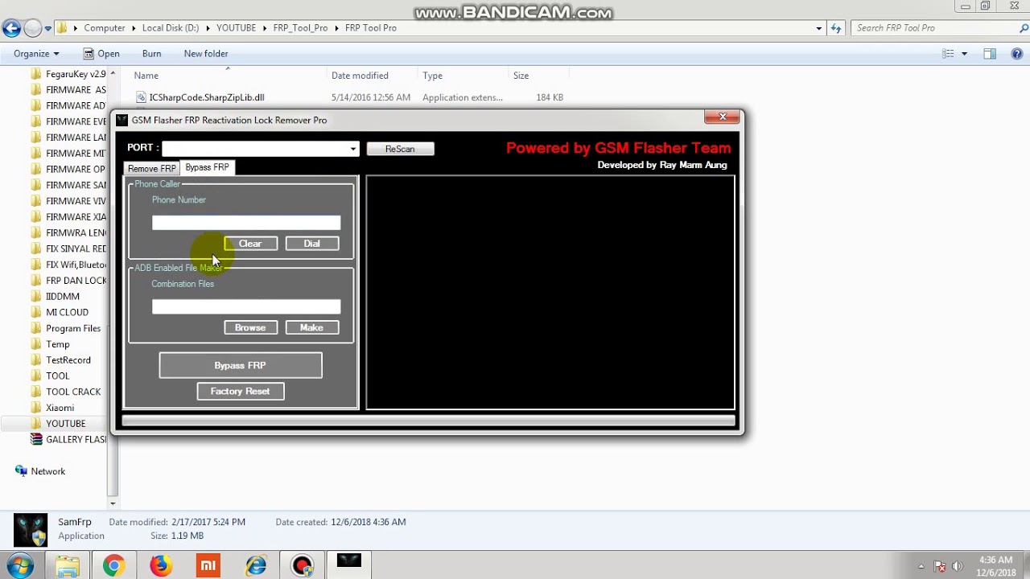Screen dimensions: 1030x579
Task: Click the progress bar at the window bottom
Action: tap(428, 420)
